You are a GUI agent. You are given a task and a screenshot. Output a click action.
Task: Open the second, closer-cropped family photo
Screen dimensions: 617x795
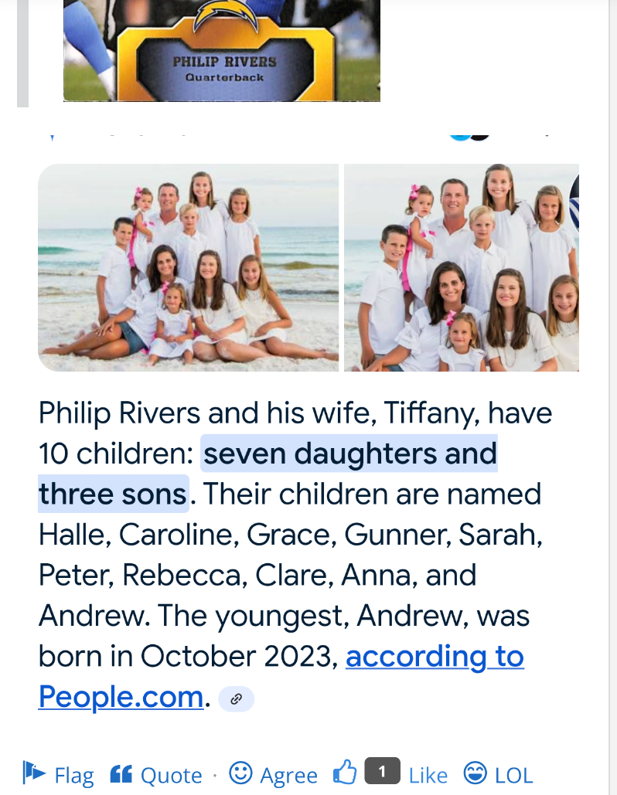[462, 267]
